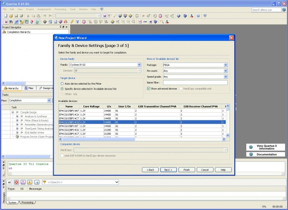Toggle HardCopy compatible only checkbox

point(181,89)
